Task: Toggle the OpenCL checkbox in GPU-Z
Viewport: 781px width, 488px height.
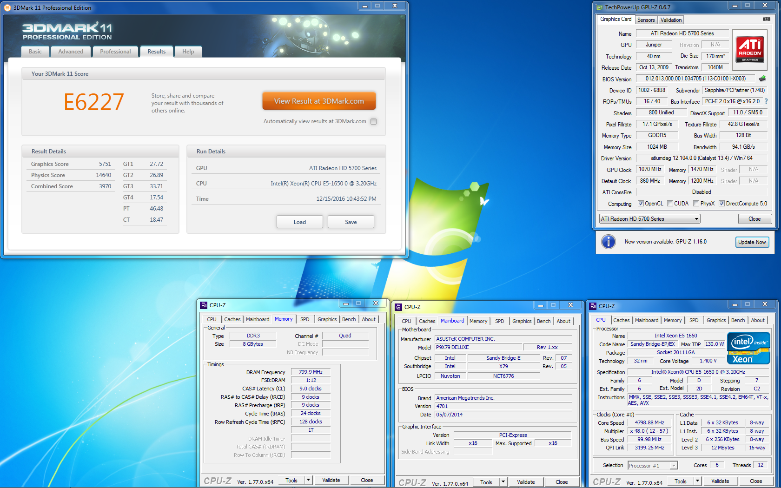Action: [641, 204]
